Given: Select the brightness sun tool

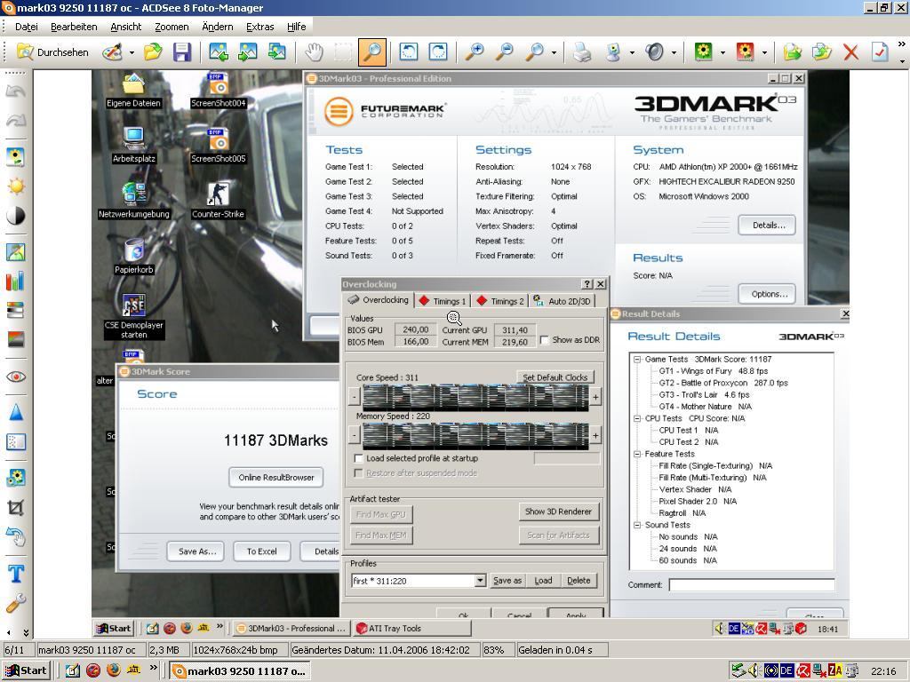Looking at the screenshot, I should click(16, 186).
